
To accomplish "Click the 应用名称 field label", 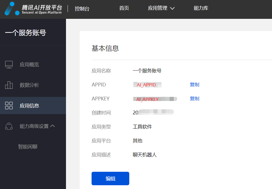I will pos(101,71).
